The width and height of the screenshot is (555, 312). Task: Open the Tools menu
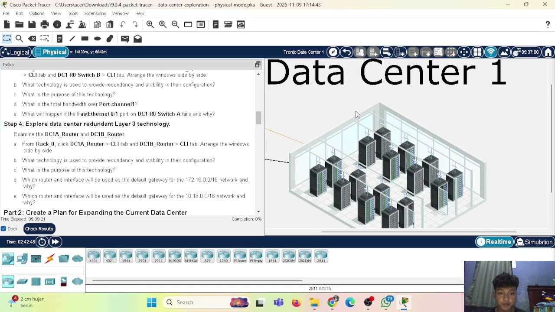[73, 13]
